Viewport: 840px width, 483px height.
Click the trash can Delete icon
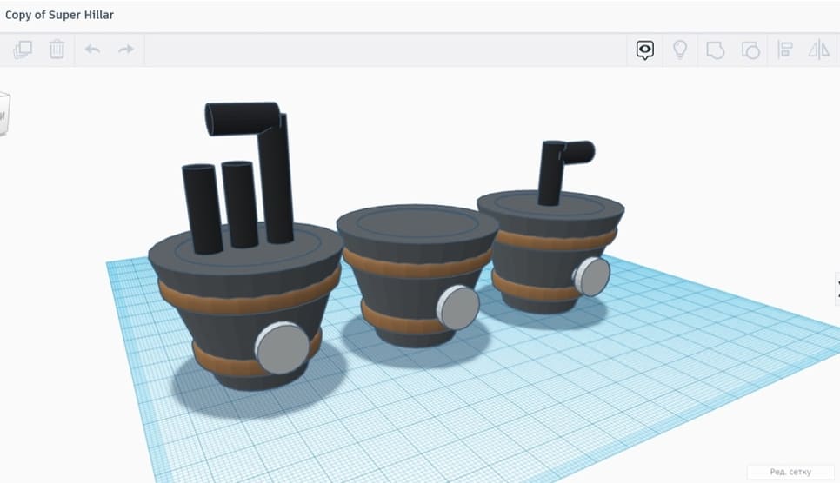pyautogui.click(x=57, y=50)
